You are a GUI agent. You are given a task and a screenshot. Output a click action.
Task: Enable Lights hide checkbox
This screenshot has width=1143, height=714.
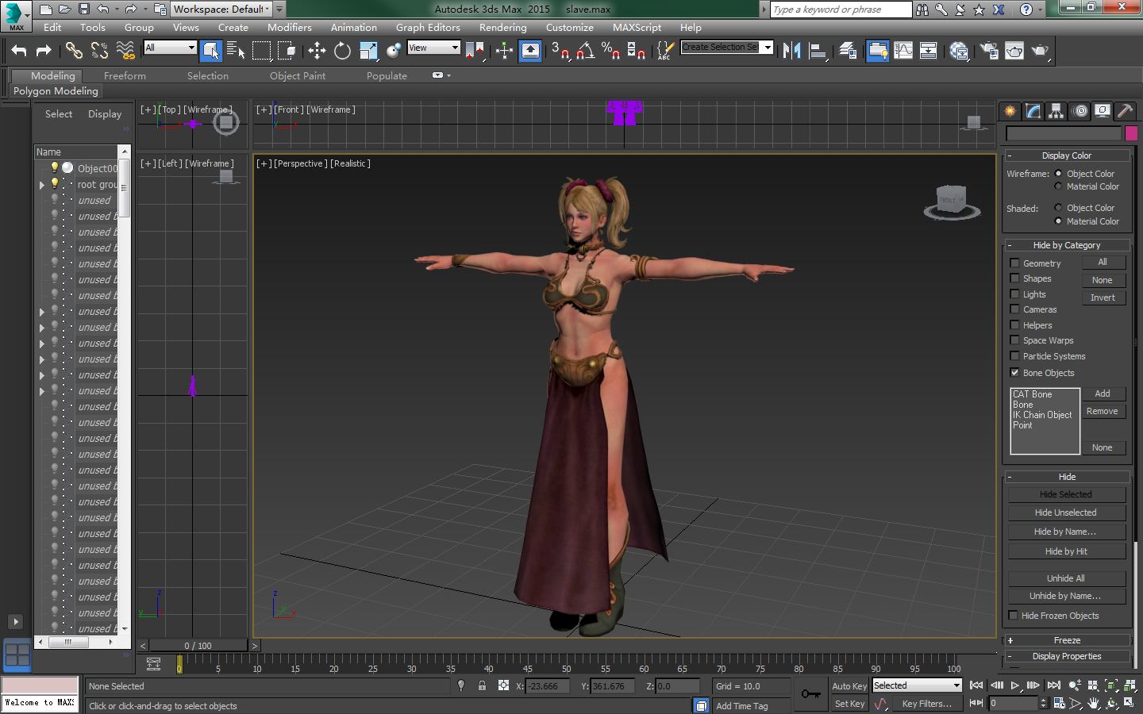pos(1014,294)
